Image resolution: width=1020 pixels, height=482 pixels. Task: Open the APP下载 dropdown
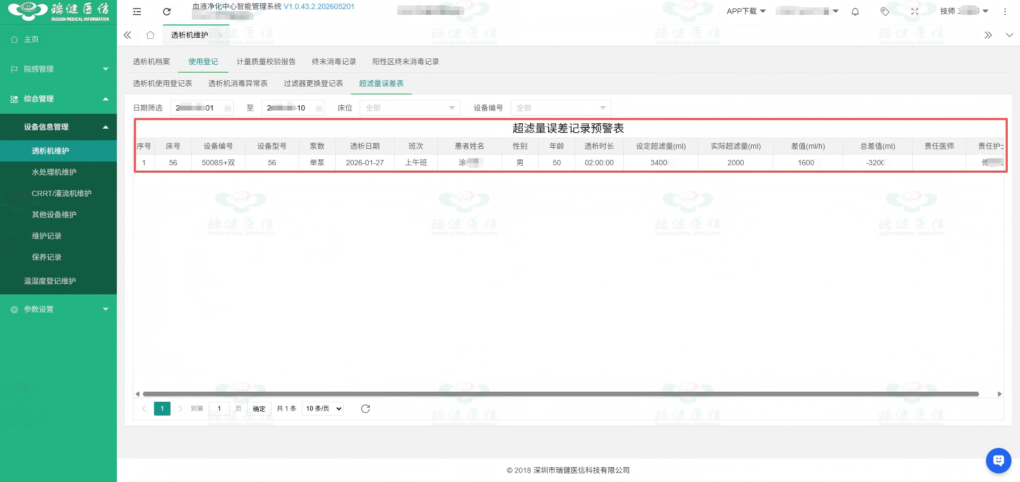point(746,11)
